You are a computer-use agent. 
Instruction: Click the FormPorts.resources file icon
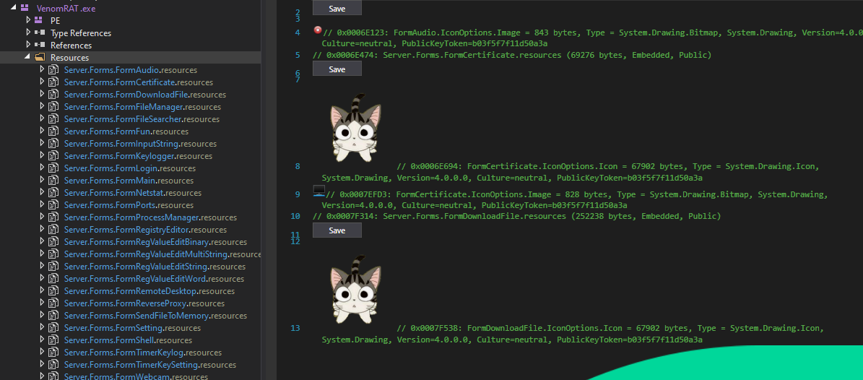point(53,205)
